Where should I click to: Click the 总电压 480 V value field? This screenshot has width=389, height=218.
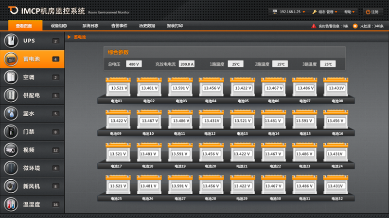133,64
